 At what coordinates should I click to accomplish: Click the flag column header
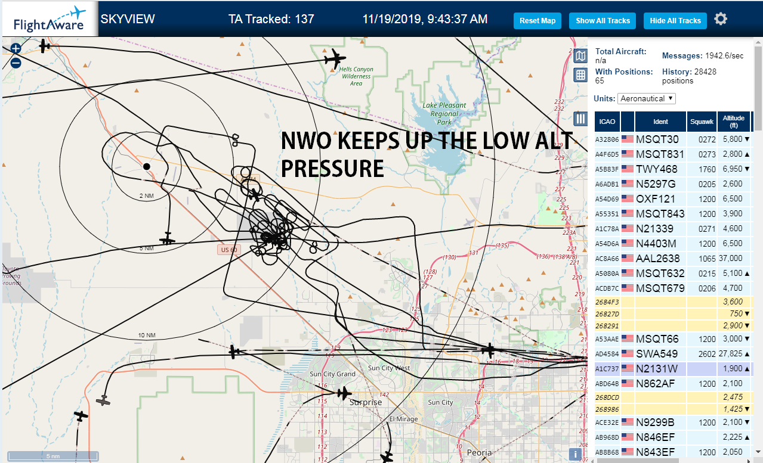click(x=628, y=122)
